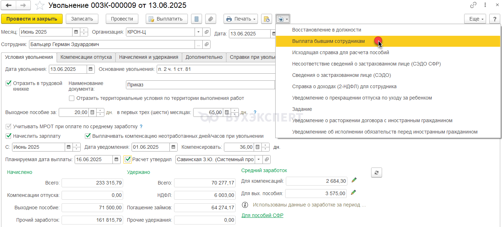Screen dimensions: 502x227
Task: Open the Дополнительно tab
Action: [x=204, y=57]
